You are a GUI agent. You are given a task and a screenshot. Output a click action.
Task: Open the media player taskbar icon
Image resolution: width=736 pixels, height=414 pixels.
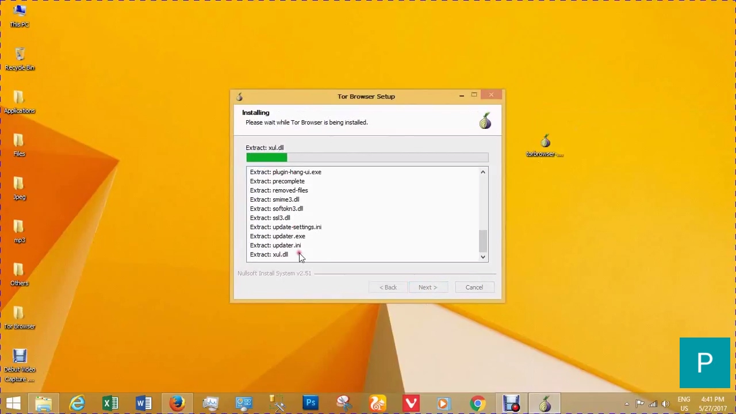(x=444, y=404)
